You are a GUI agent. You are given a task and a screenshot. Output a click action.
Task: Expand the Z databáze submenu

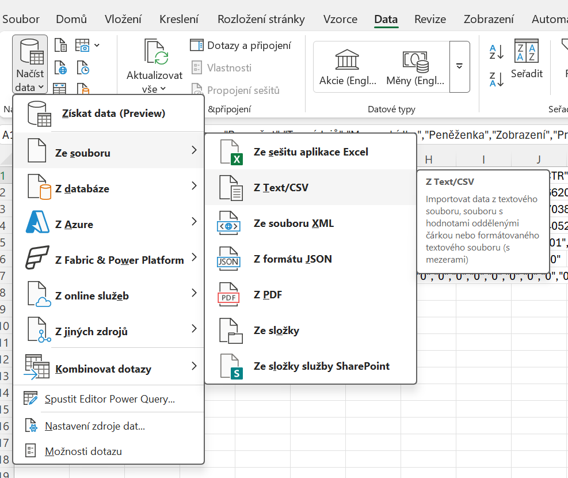pos(109,186)
